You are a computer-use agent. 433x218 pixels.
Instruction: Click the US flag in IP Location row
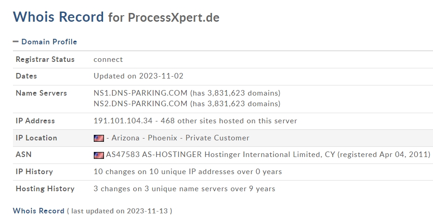coord(99,138)
